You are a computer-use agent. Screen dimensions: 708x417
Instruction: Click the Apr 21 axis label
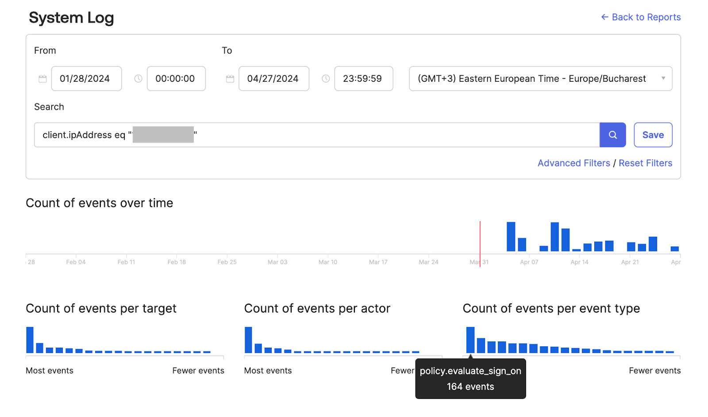coord(630,262)
